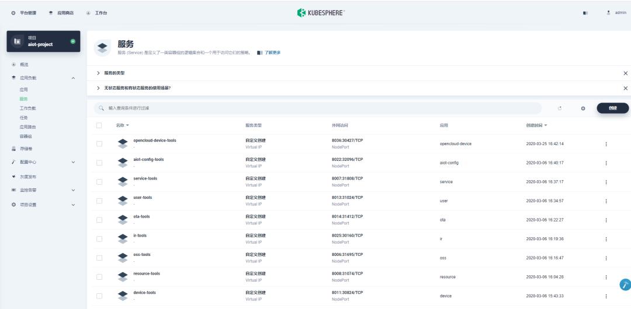Open the more actions menu for ota-tools
The image size is (631, 309).
pyautogui.click(x=606, y=220)
